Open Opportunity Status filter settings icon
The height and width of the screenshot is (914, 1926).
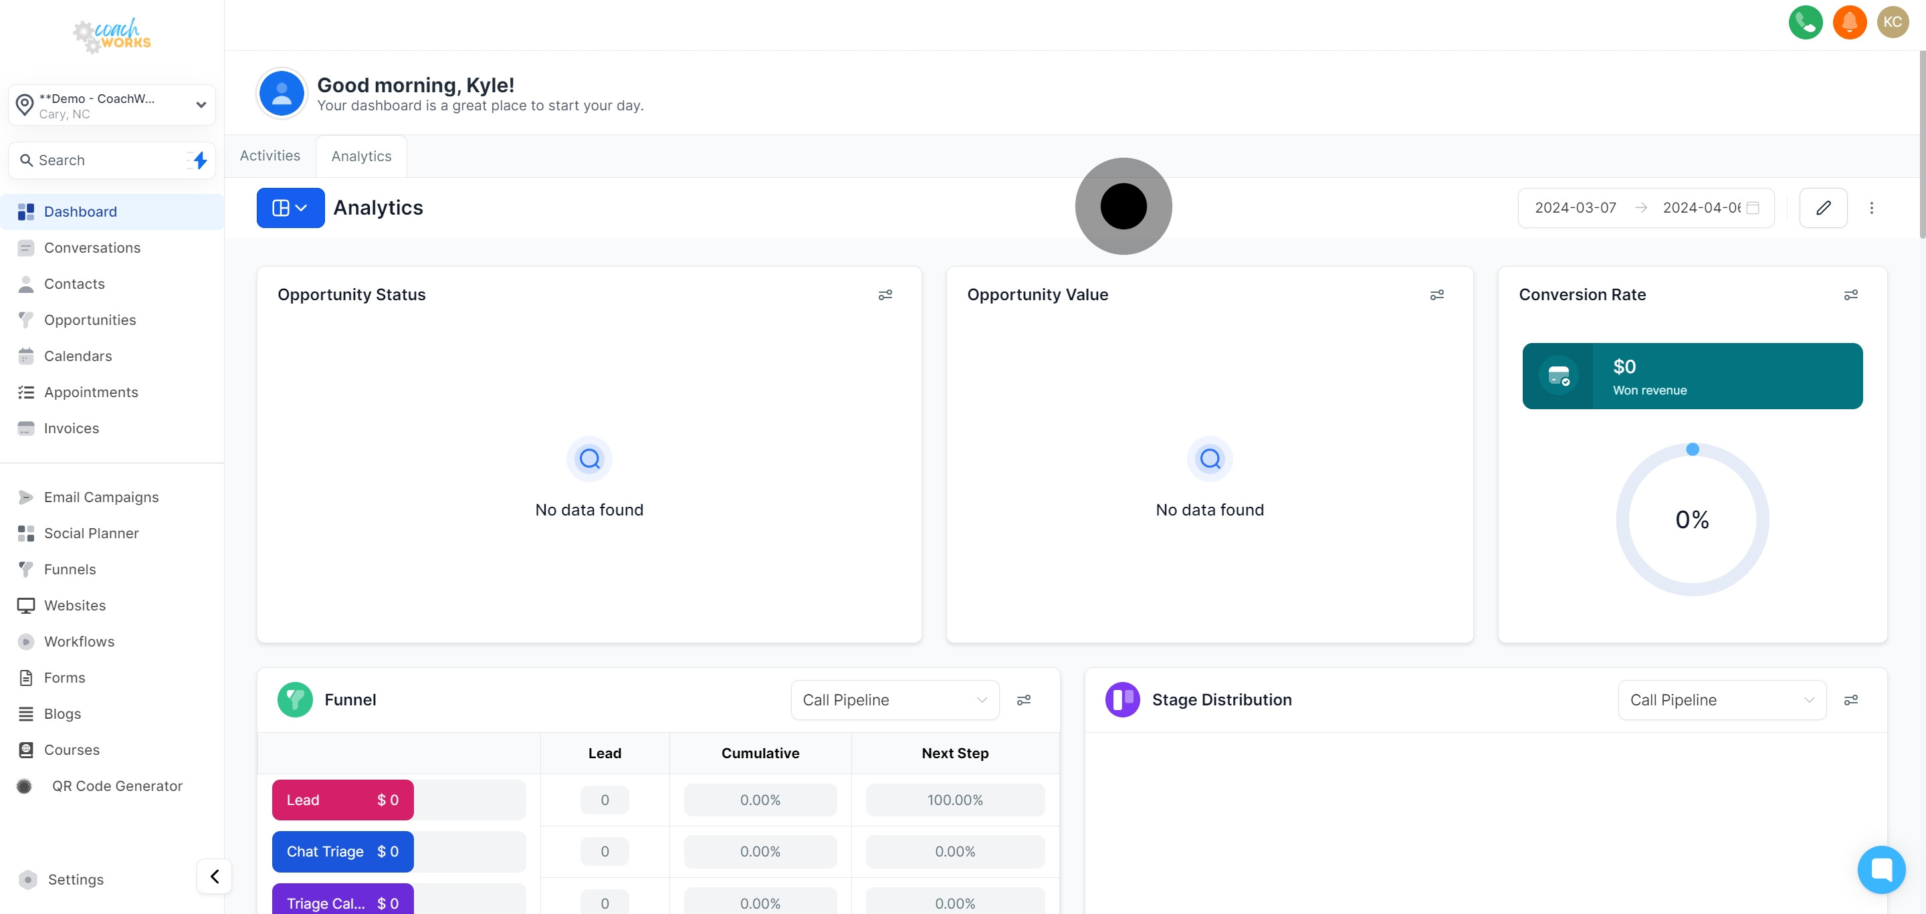pyautogui.click(x=885, y=296)
